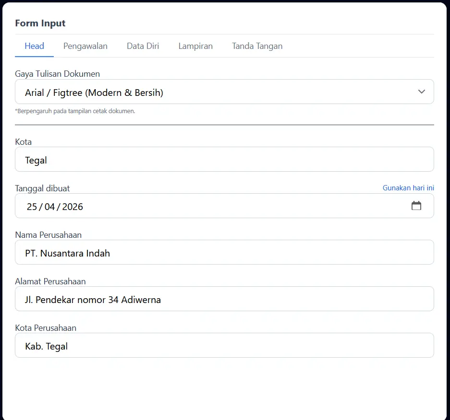Select the month value 04 in date
Viewport: 450px width, 420px height.
(x=49, y=207)
